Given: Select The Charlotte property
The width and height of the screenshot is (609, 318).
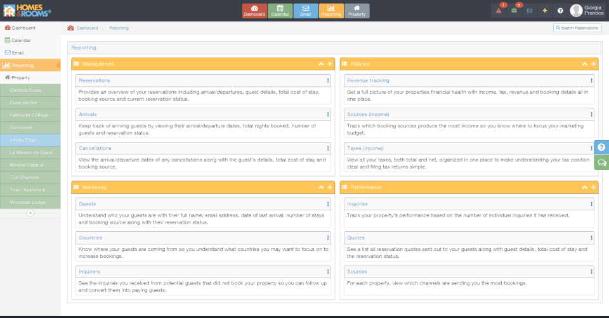Looking at the screenshot, I should point(30,177).
